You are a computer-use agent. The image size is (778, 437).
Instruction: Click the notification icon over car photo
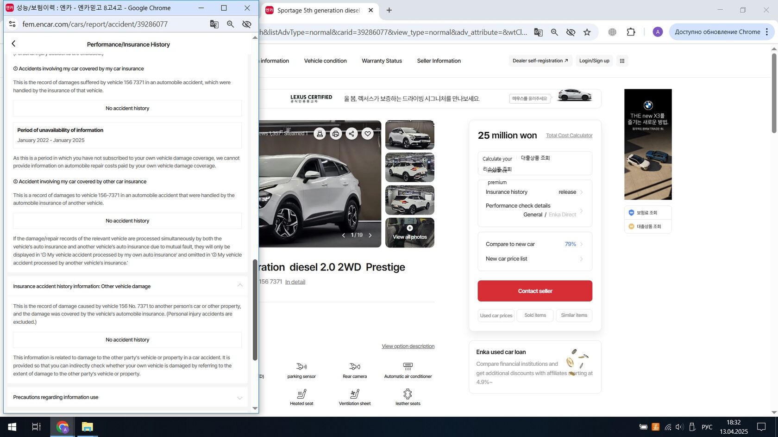click(x=320, y=134)
